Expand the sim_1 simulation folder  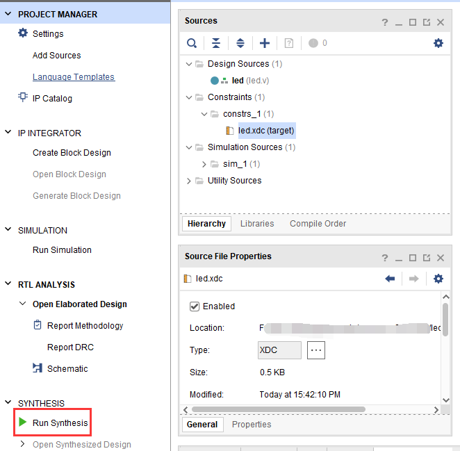coord(204,164)
